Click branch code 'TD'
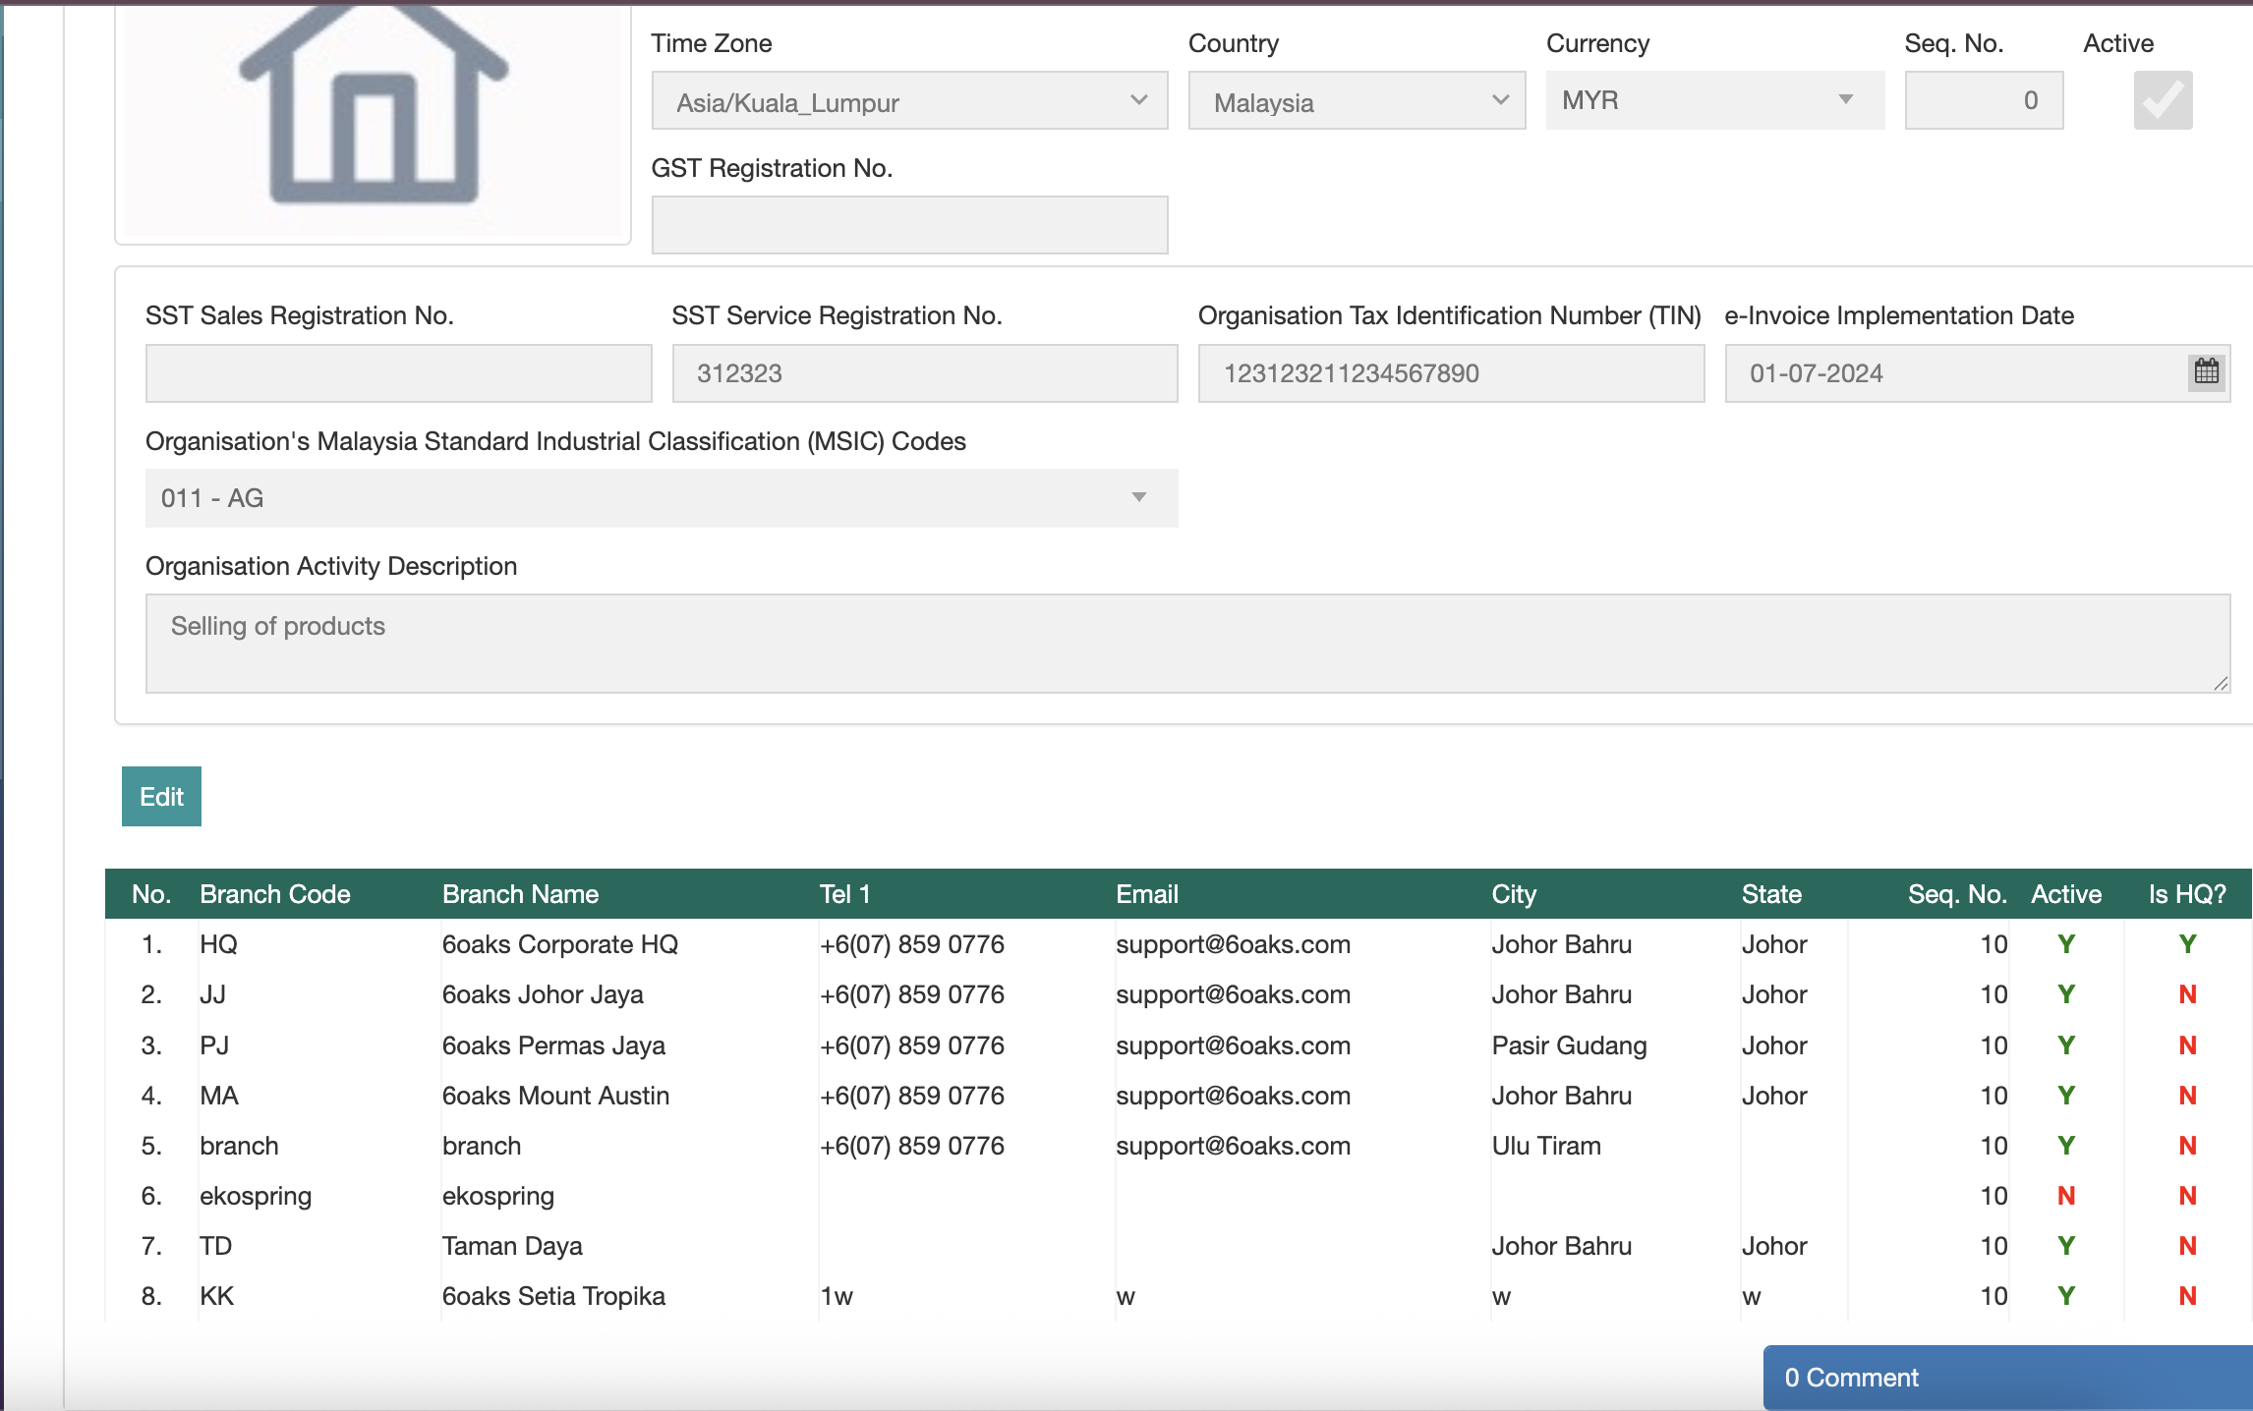The image size is (2253, 1411). coord(215,1246)
